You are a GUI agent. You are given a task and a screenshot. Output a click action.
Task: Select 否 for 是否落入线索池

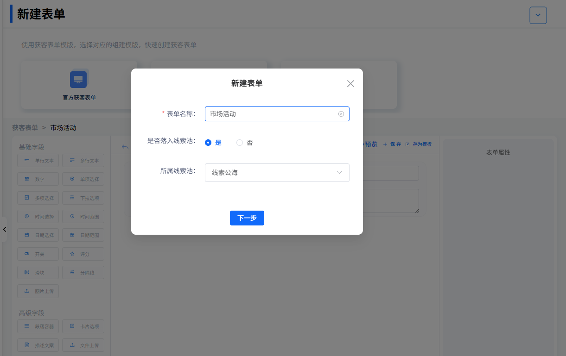click(x=240, y=143)
